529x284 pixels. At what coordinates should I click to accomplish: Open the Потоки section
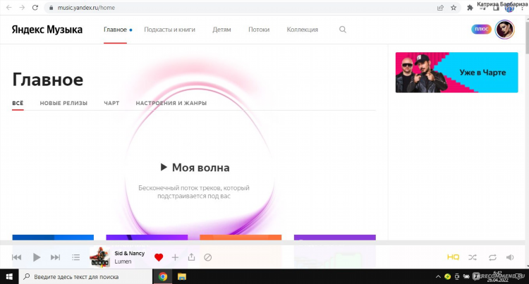pyautogui.click(x=259, y=30)
